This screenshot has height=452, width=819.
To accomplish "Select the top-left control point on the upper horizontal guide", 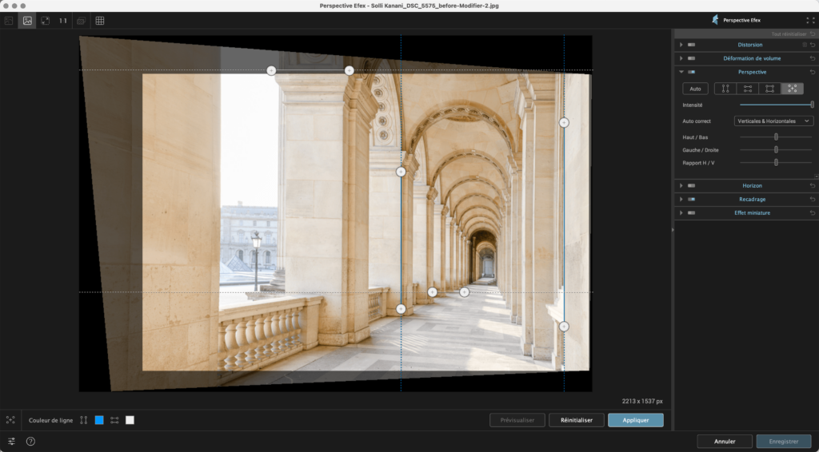I will pyautogui.click(x=271, y=70).
